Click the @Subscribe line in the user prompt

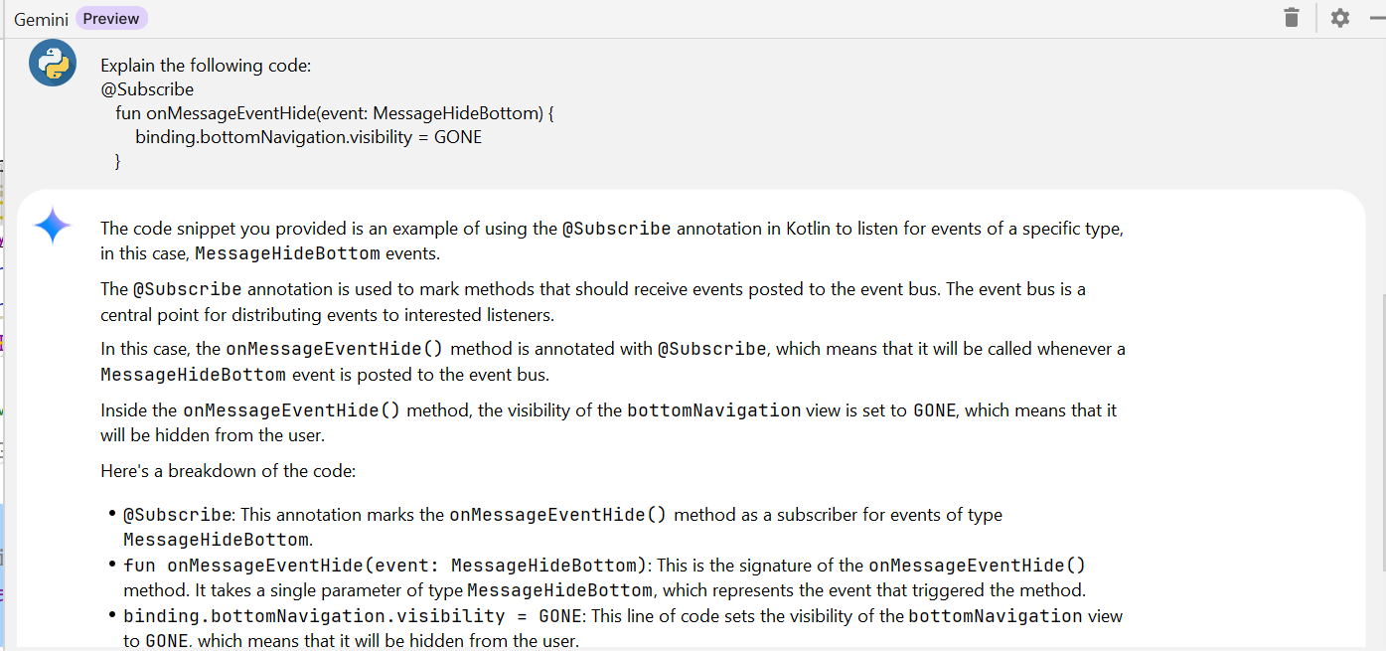[147, 89]
